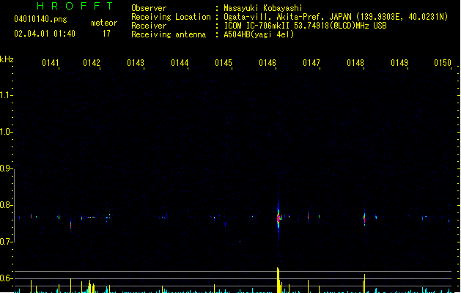Image resolution: width=461 pixels, height=293 pixels.
Task: Click the 0144 time marker
Action: [x=180, y=63]
